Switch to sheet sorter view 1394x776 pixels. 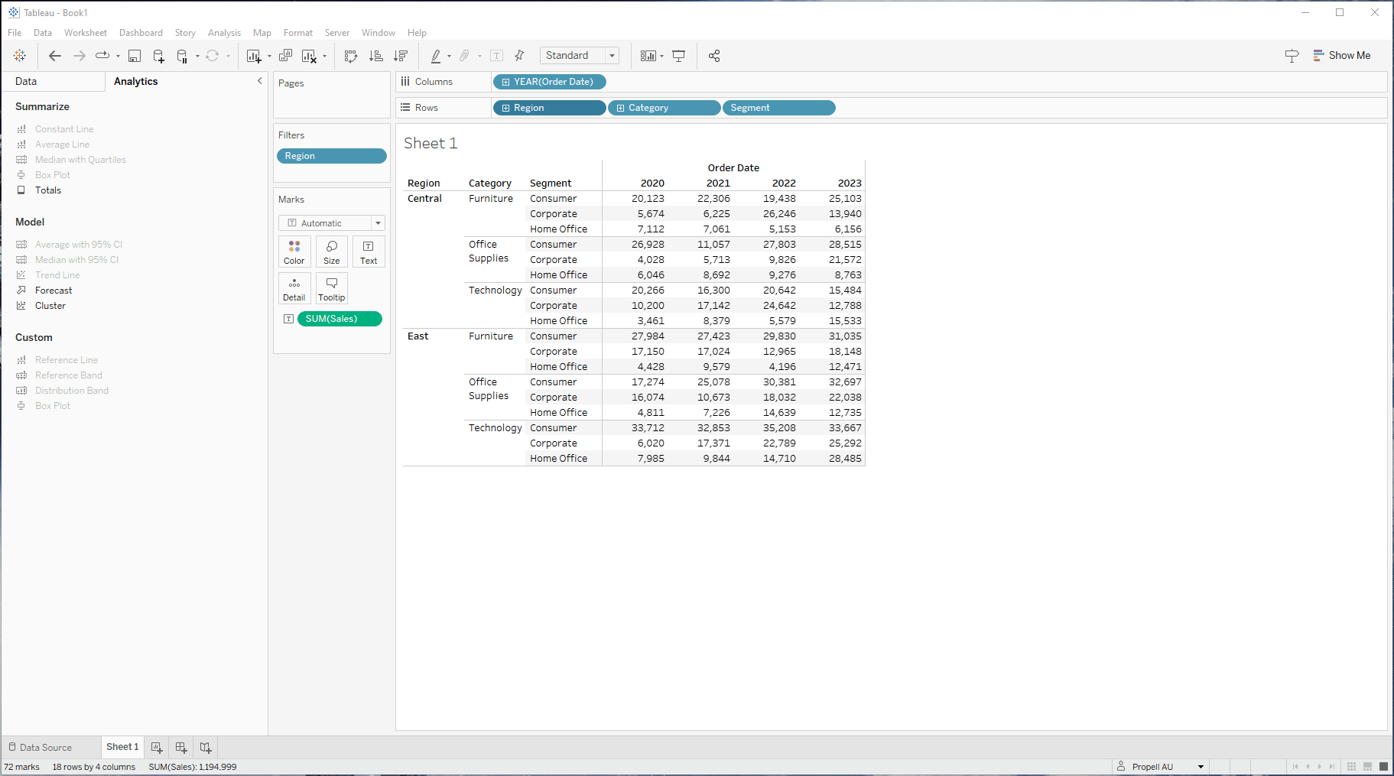pyautogui.click(x=1351, y=767)
